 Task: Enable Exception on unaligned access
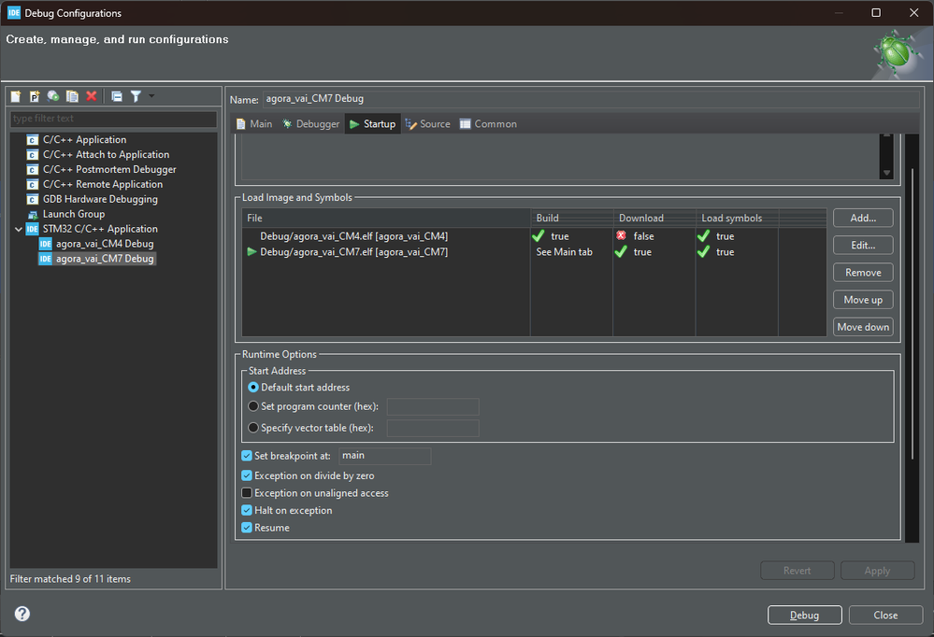(247, 492)
